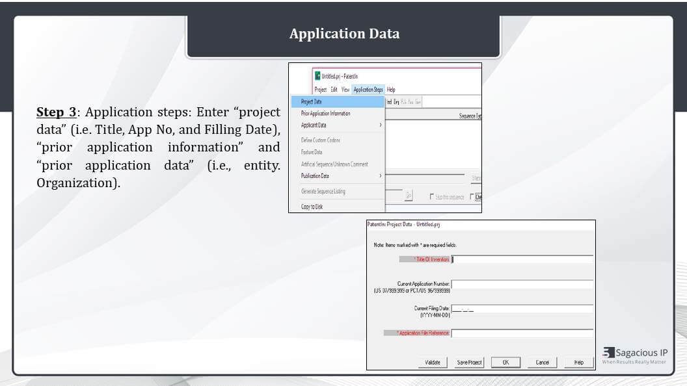Click the 'Untitled.prj - PatentIn' window title
Image resolution: width=687 pixels, height=386 pixels.
(340, 76)
